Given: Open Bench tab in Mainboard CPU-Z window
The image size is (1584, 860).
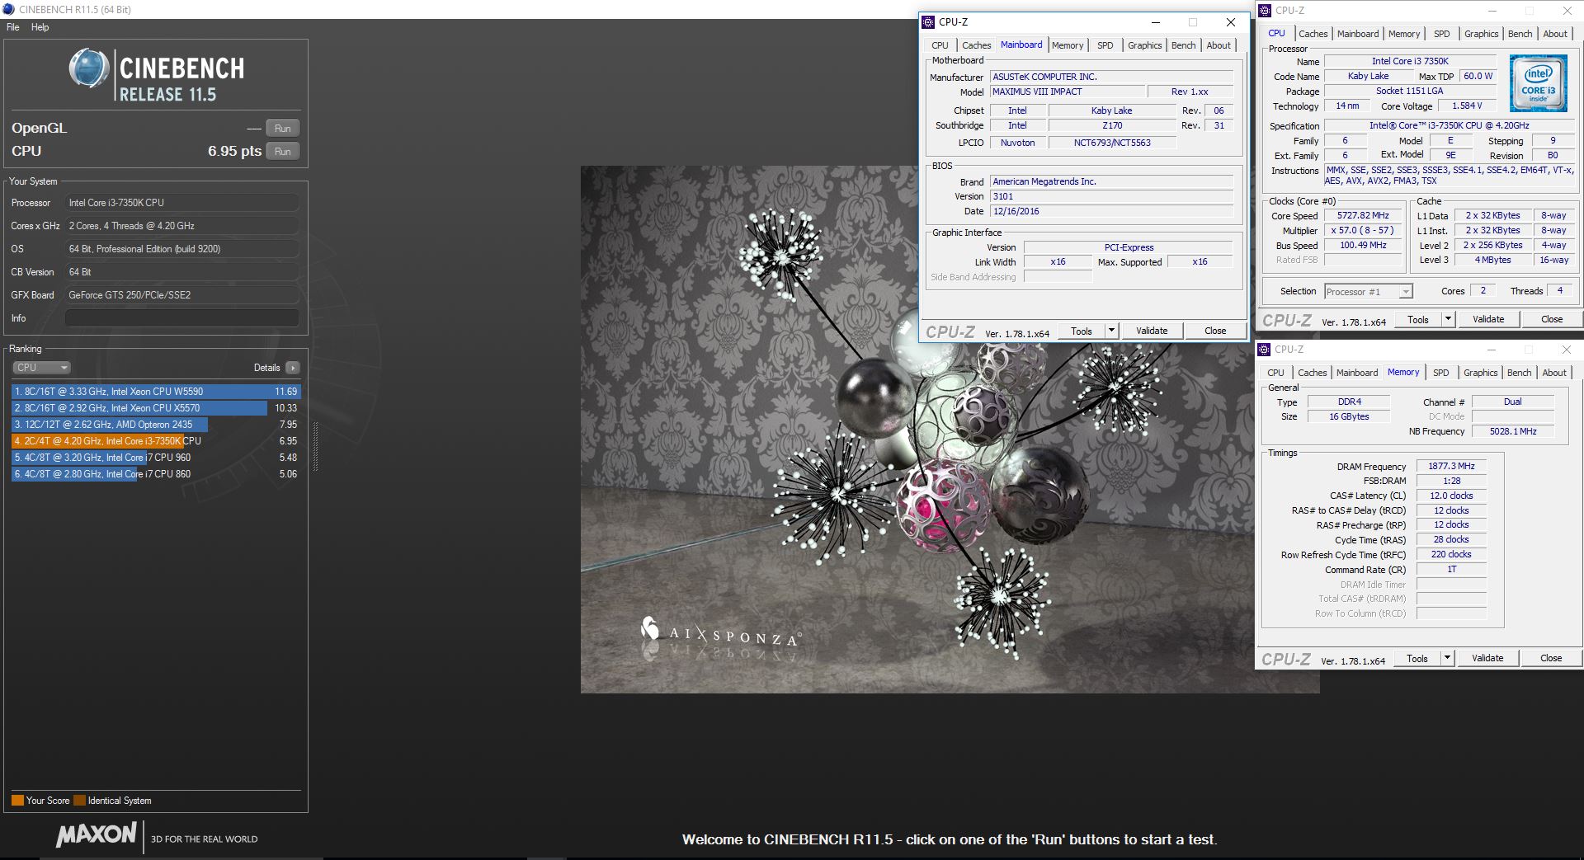Looking at the screenshot, I should pyautogui.click(x=1183, y=45).
